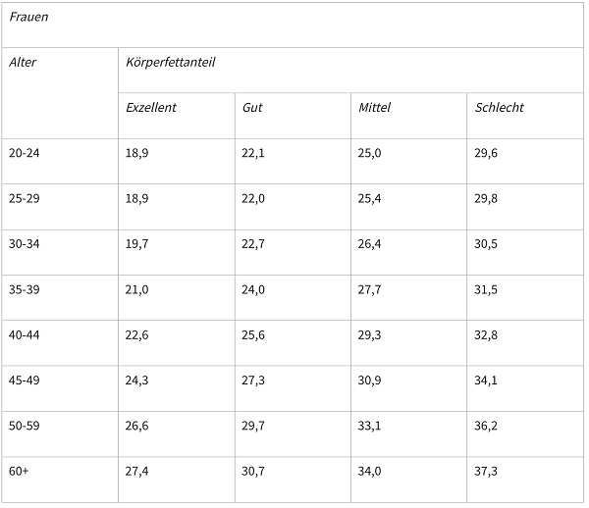The height and width of the screenshot is (508, 589).
Task: Select the Mittel column header
Action: [x=374, y=108]
